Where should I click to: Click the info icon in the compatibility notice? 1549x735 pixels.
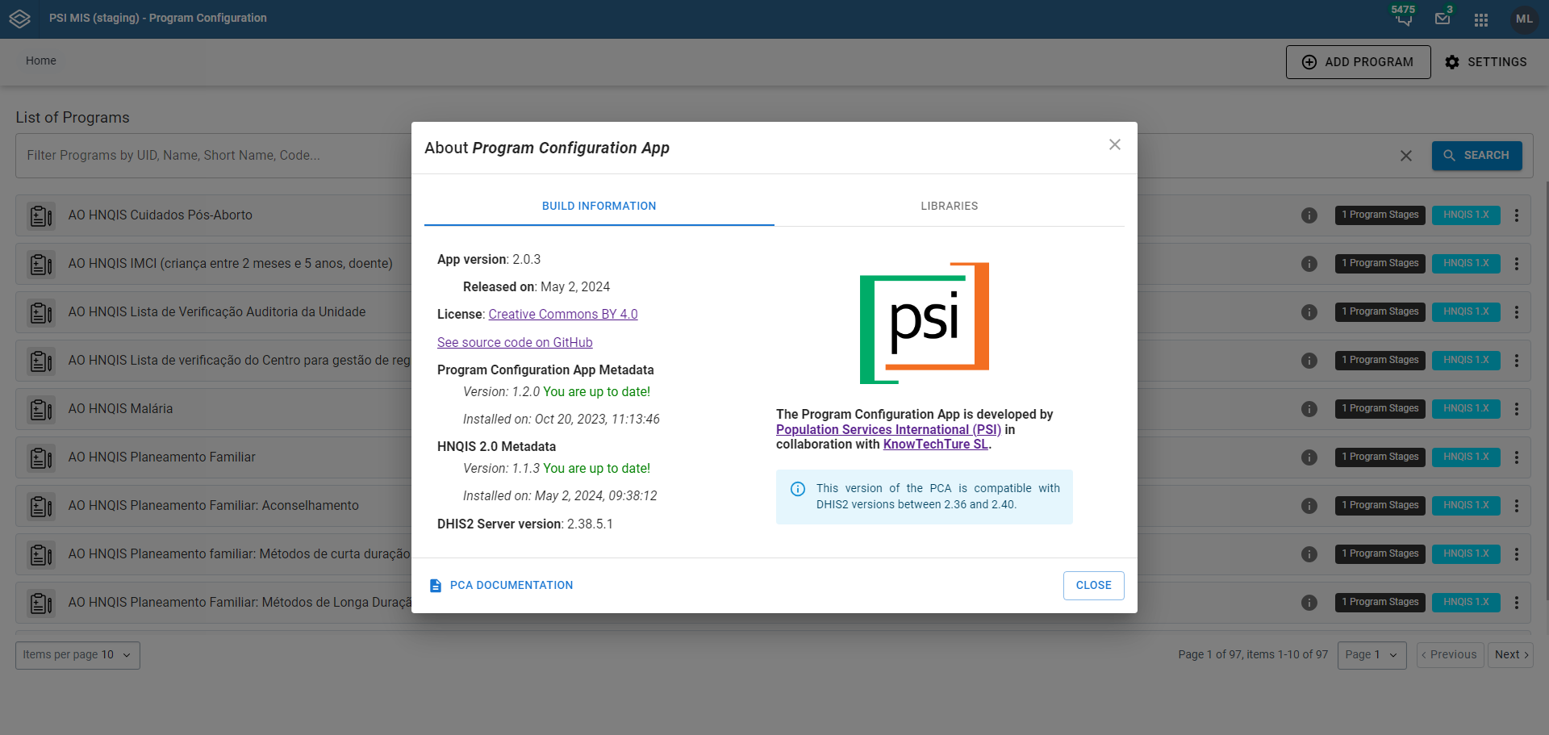click(798, 489)
